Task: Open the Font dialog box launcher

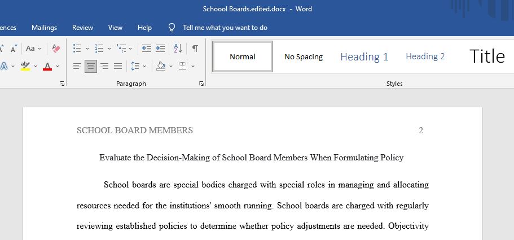Action: 62,84
